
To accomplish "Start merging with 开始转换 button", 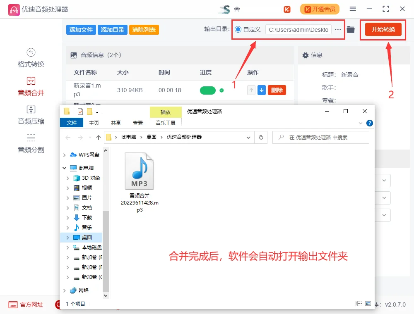I will [383, 29].
